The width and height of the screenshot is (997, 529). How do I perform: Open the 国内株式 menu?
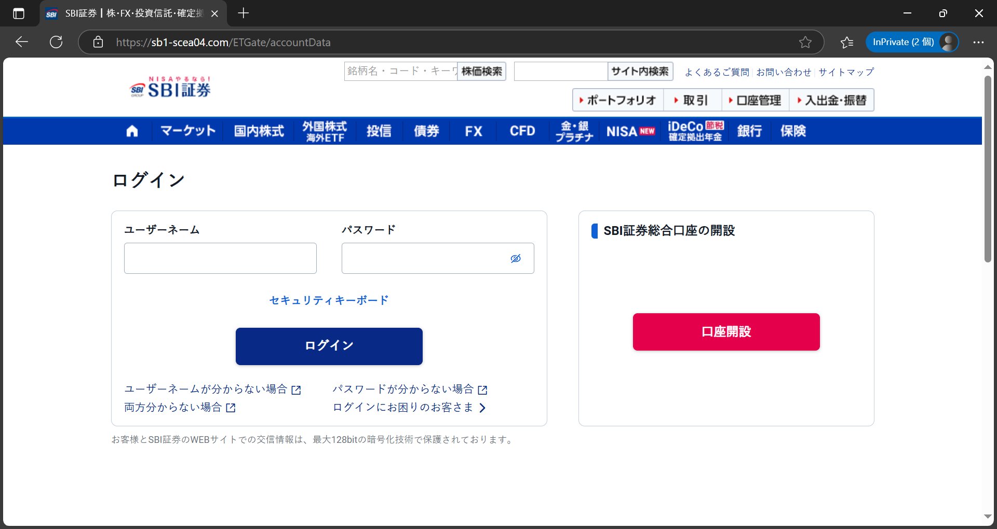[x=259, y=131]
